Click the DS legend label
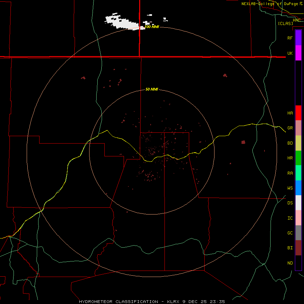The image size is (304, 304). point(290,203)
